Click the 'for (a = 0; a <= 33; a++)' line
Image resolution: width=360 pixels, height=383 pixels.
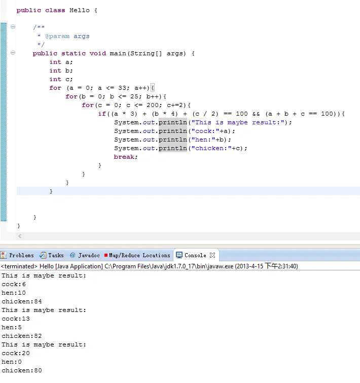tap(102, 88)
